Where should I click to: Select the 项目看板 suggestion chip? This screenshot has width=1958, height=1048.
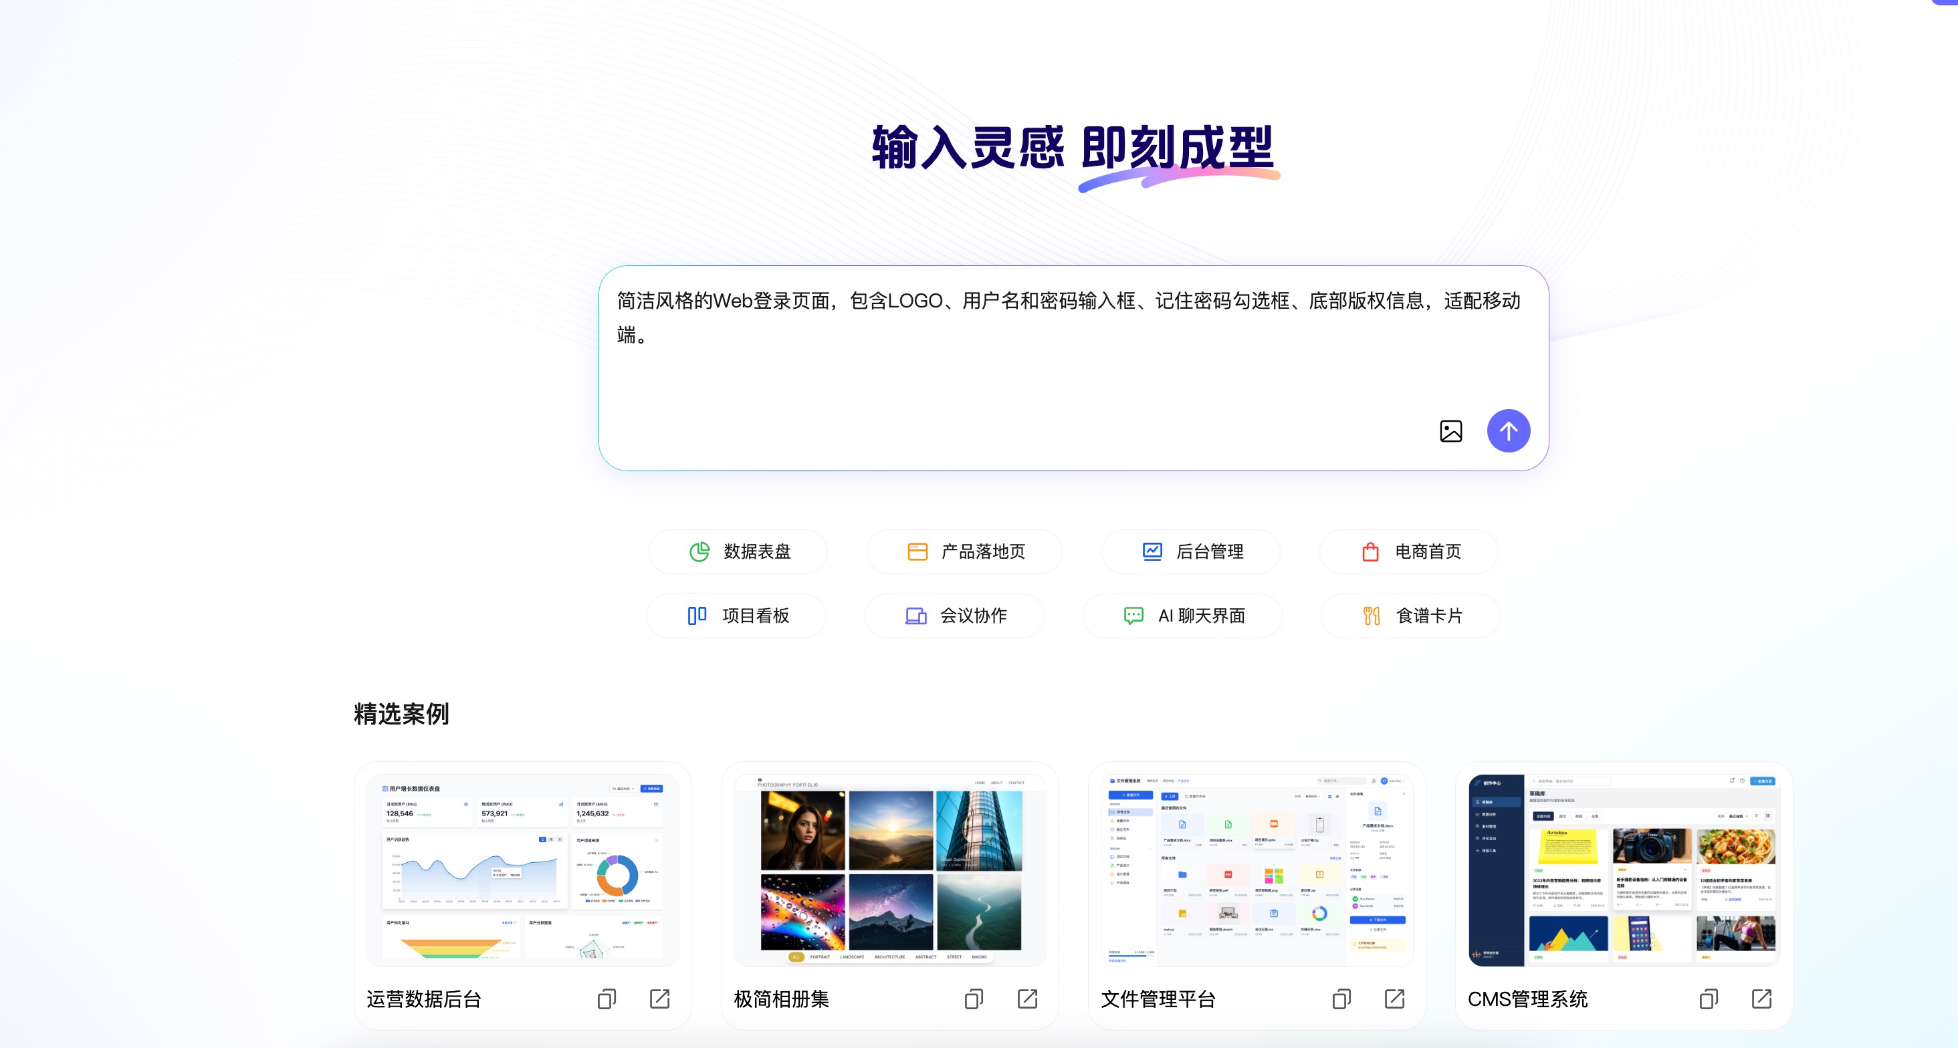click(x=736, y=616)
